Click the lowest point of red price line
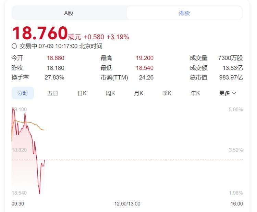This screenshot has height=212, width=257. click(39, 193)
